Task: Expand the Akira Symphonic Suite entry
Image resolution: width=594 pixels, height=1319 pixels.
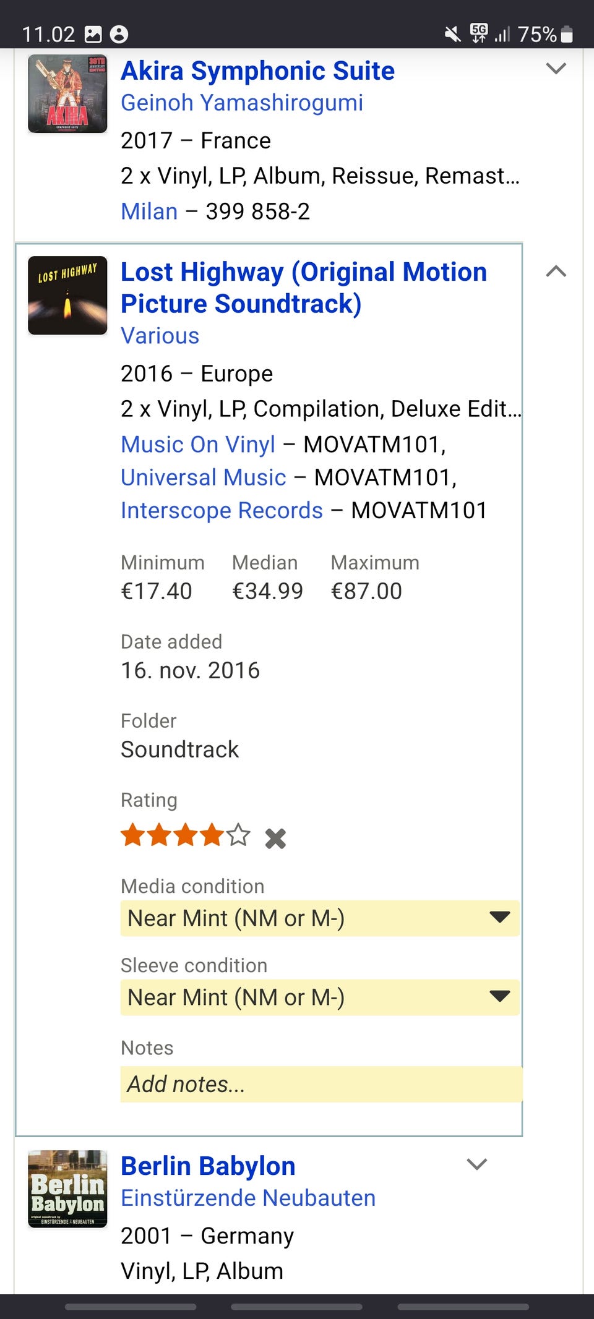Action: tap(556, 68)
